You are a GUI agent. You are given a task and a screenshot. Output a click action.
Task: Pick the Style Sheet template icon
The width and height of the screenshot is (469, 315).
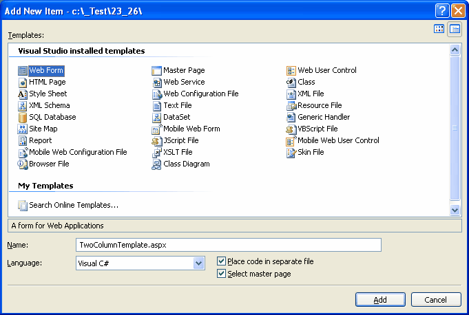pos(23,94)
